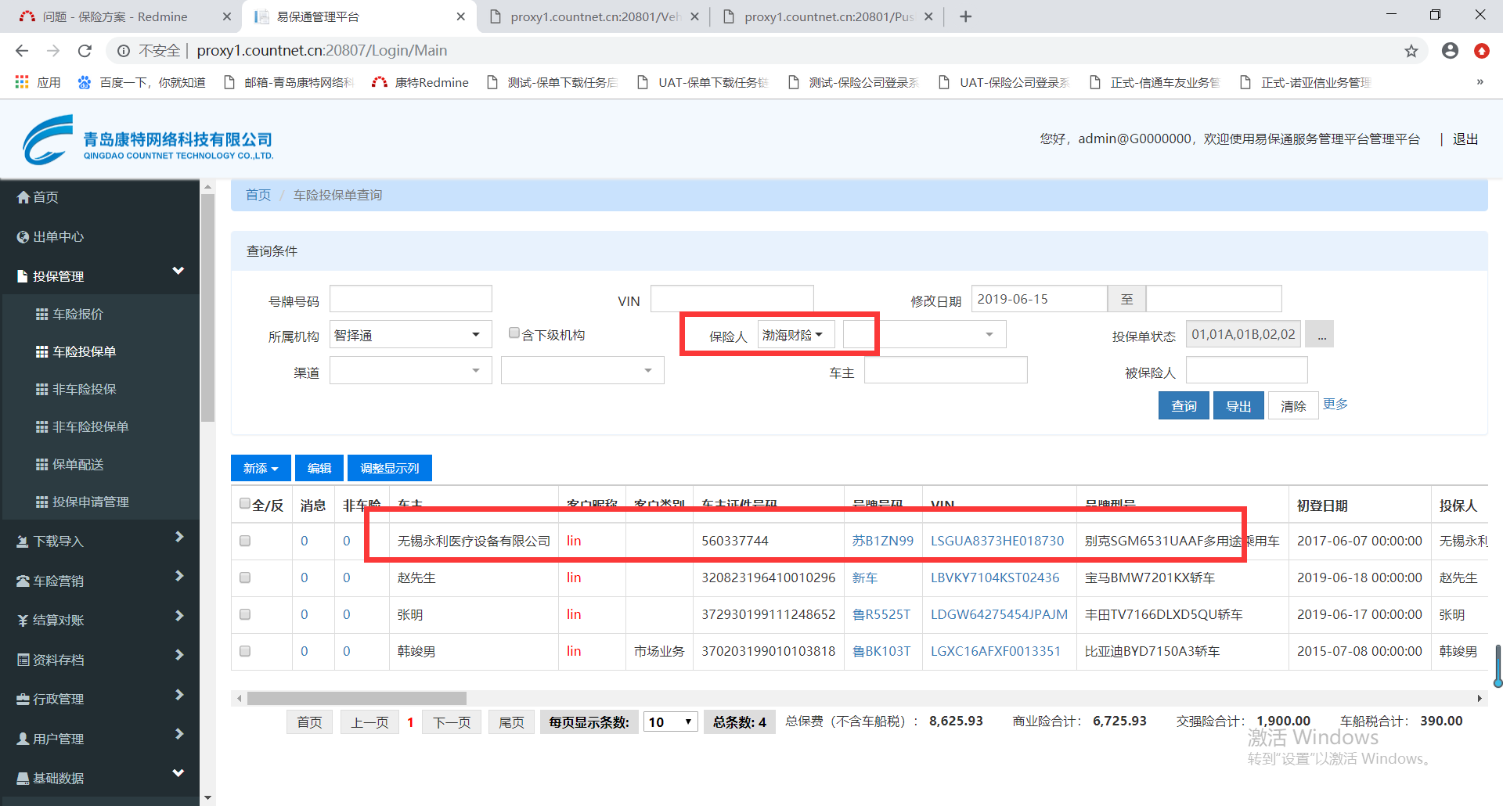Click the 查询 search button
1503x806 pixels.
point(1183,405)
